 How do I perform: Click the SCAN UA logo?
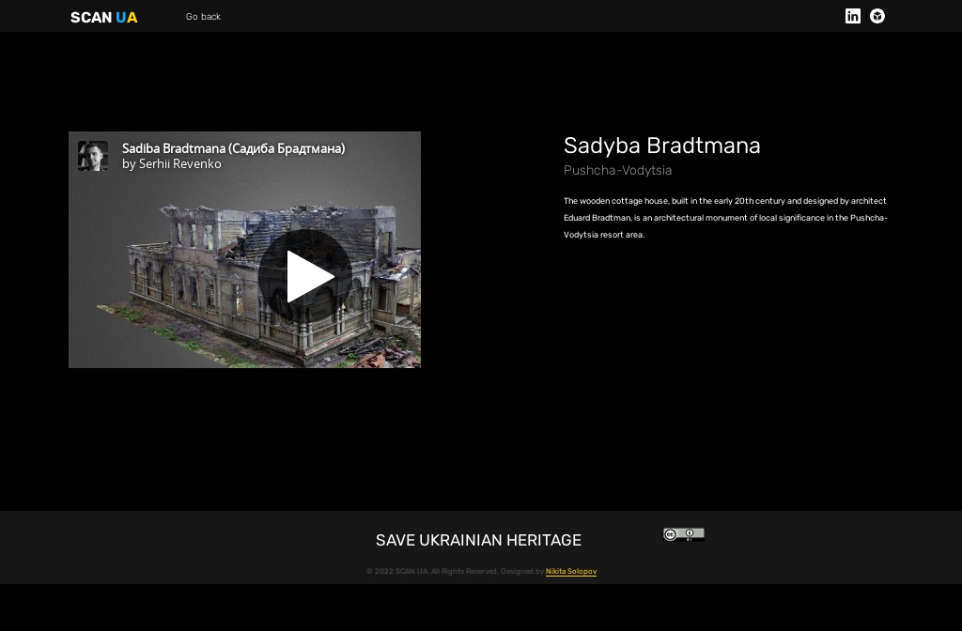coord(103,17)
